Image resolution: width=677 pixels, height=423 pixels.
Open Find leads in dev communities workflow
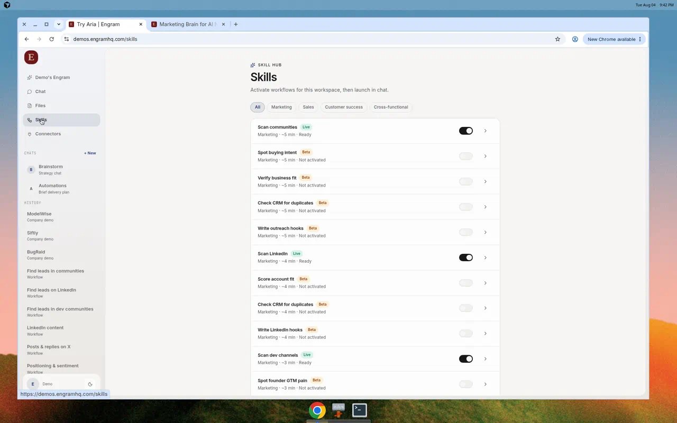pos(61,312)
